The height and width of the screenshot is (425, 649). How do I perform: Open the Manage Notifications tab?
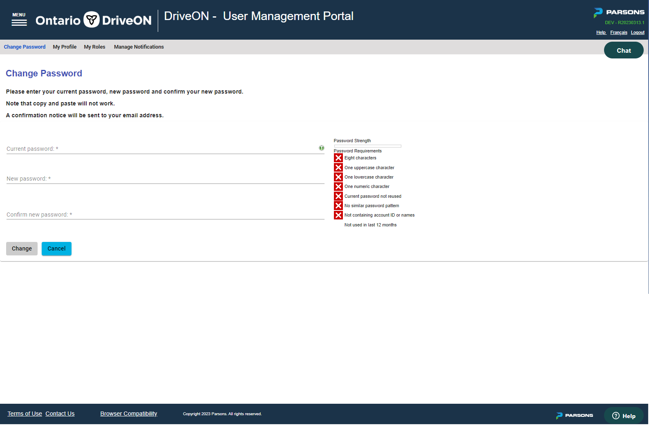click(139, 47)
